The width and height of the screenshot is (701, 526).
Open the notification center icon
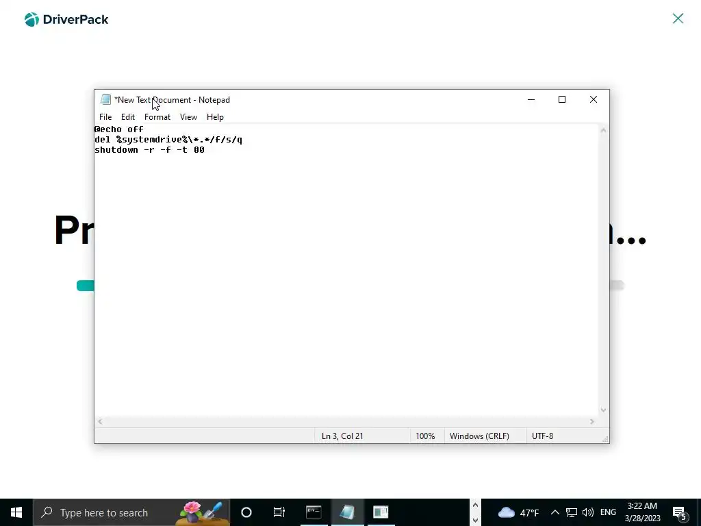[680, 513]
